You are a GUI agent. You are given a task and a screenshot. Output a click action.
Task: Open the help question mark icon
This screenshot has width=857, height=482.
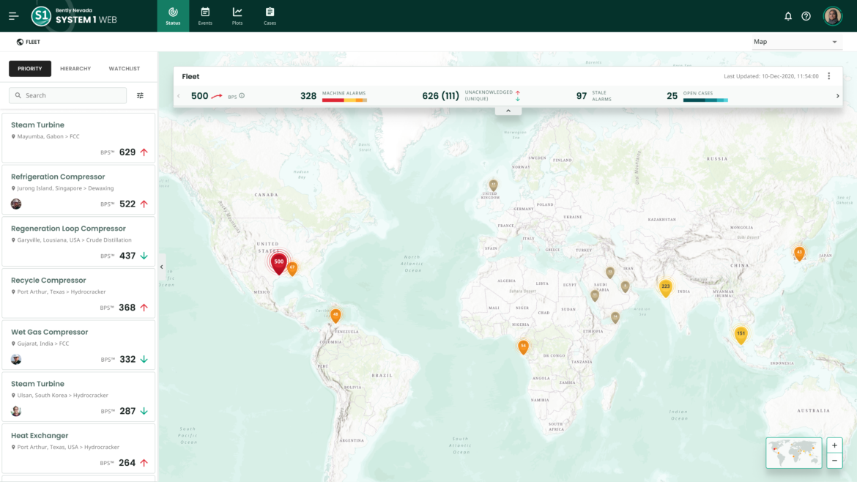click(x=806, y=16)
